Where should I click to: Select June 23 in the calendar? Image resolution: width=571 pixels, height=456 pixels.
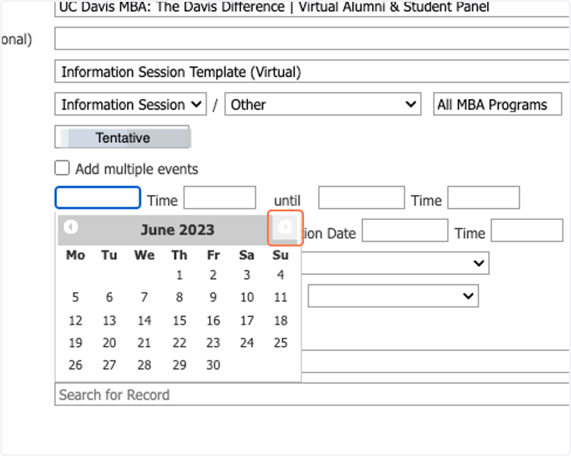[x=213, y=342]
